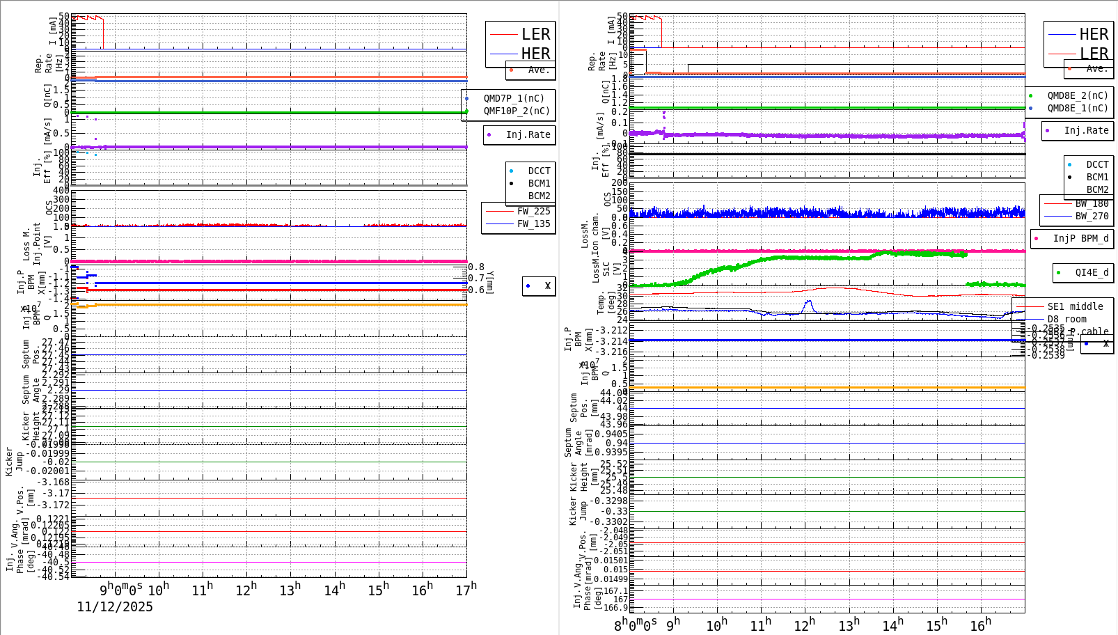Select the QMD7P_1(nC) legend marker
The width and height of the screenshot is (1118, 635).
(467, 98)
